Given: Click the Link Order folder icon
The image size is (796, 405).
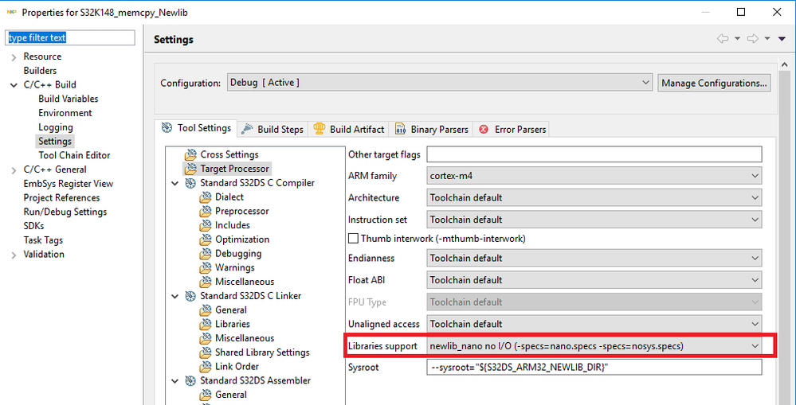Looking at the screenshot, I should point(205,366).
